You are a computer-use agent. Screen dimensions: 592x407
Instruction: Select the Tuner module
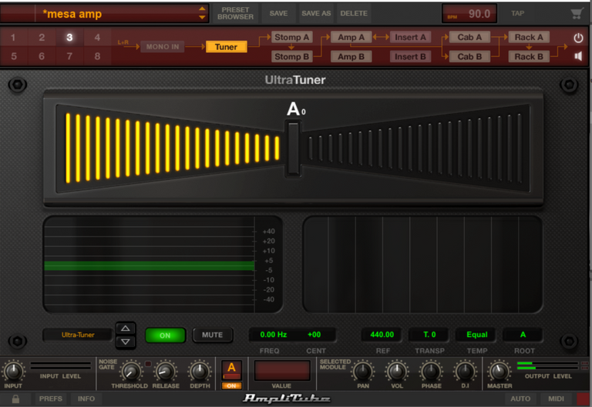click(226, 47)
